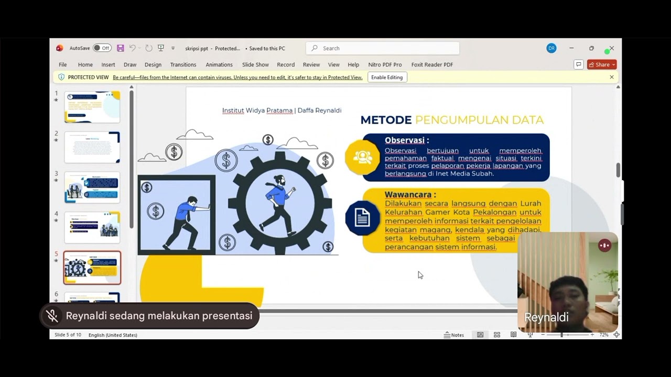Click the Save icon
The image size is (671, 377).
(x=121, y=48)
